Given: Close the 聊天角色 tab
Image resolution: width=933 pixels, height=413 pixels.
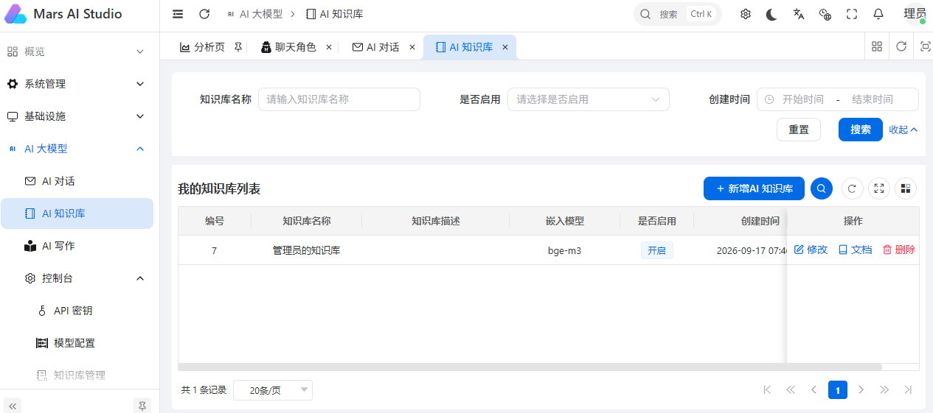Looking at the screenshot, I should pyautogui.click(x=328, y=47).
